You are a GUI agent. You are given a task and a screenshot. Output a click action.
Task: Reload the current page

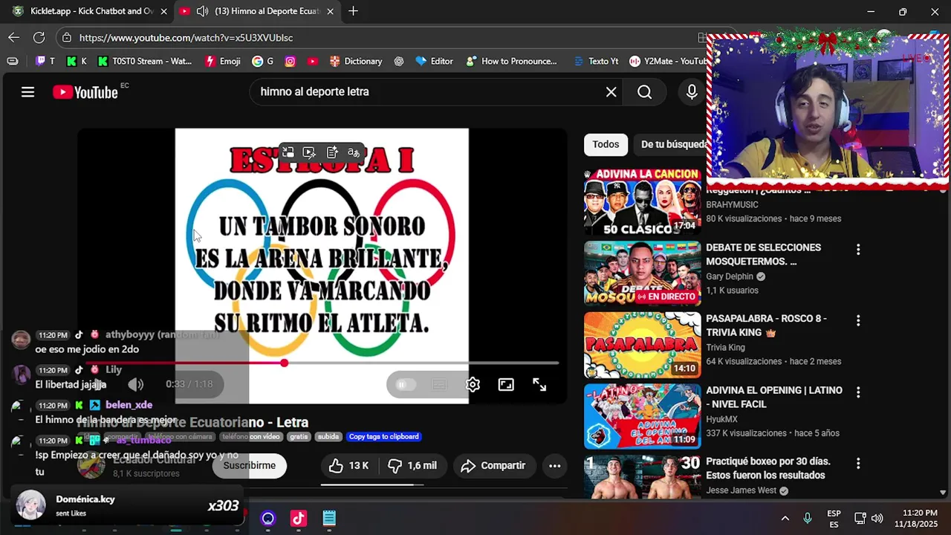coord(39,37)
